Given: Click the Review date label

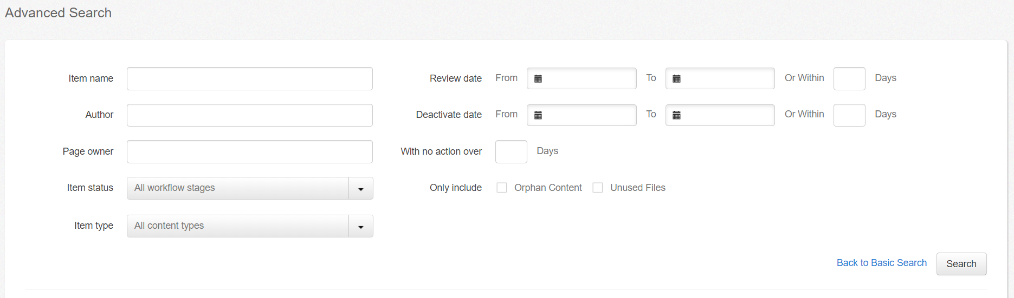Looking at the screenshot, I should pyautogui.click(x=456, y=78).
